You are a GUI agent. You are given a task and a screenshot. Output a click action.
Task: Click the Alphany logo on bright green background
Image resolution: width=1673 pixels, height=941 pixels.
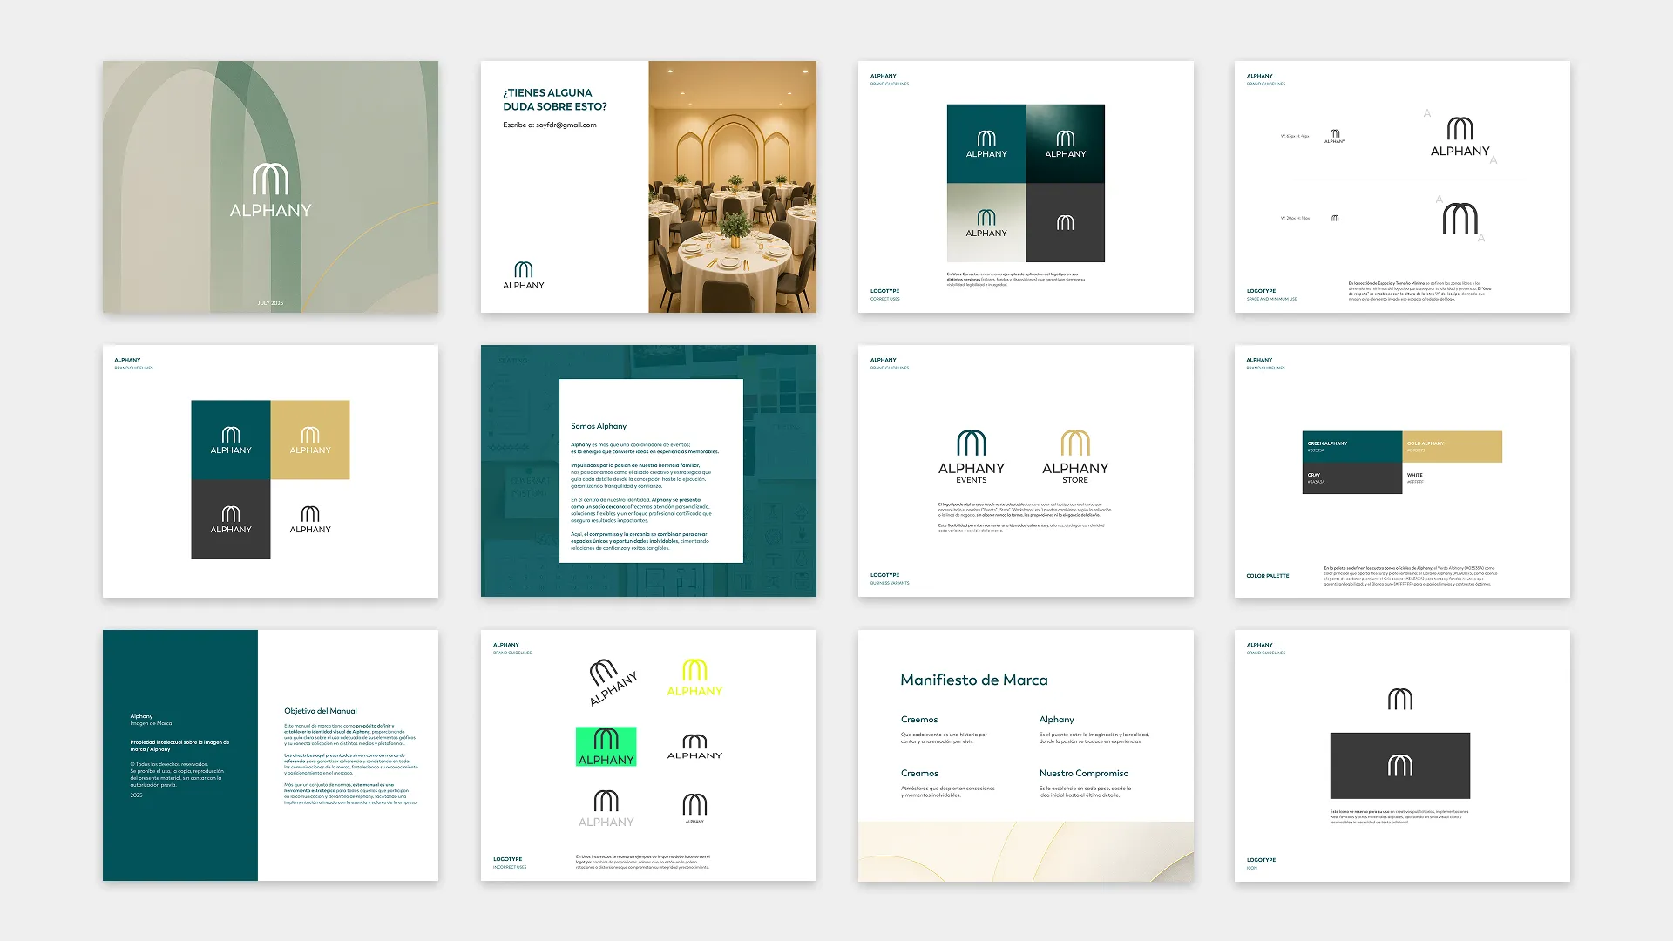(x=606, y=747)
